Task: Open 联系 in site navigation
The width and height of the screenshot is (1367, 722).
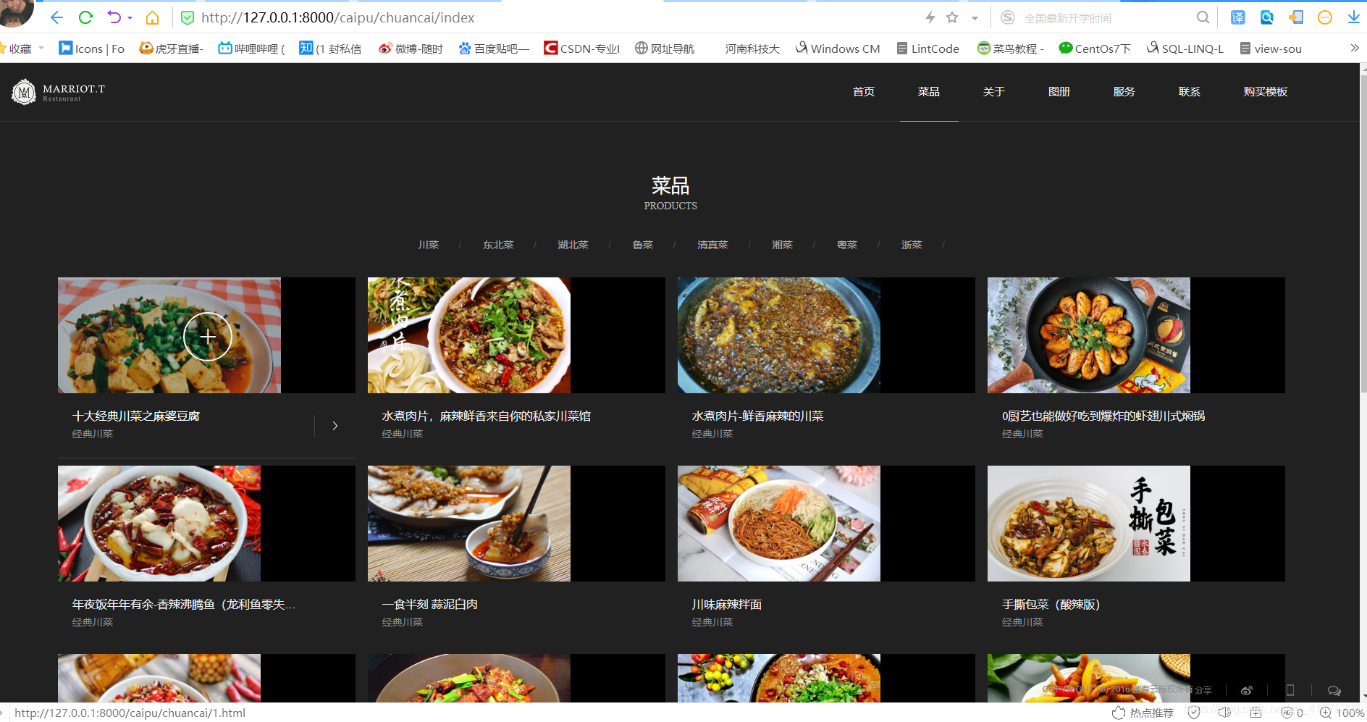Action: tap(1190, 92)
